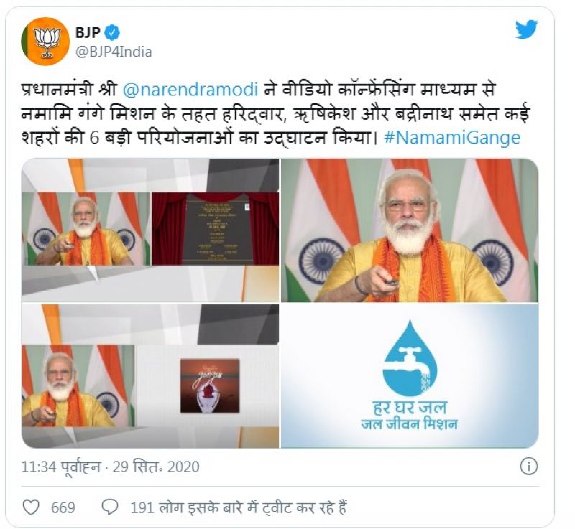Viewport: 575px width, 529px height.
Task: Click the blue verified badge
Action: (x=112, y=32)
